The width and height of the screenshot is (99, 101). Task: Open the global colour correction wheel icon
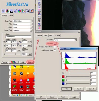[20, 11]
